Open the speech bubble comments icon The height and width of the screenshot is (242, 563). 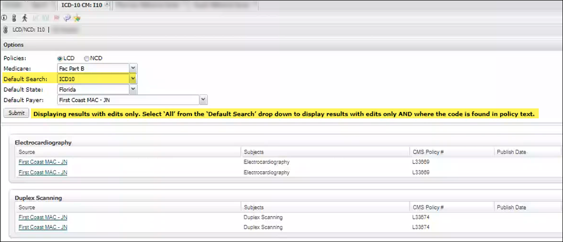(x=67, y=18)
